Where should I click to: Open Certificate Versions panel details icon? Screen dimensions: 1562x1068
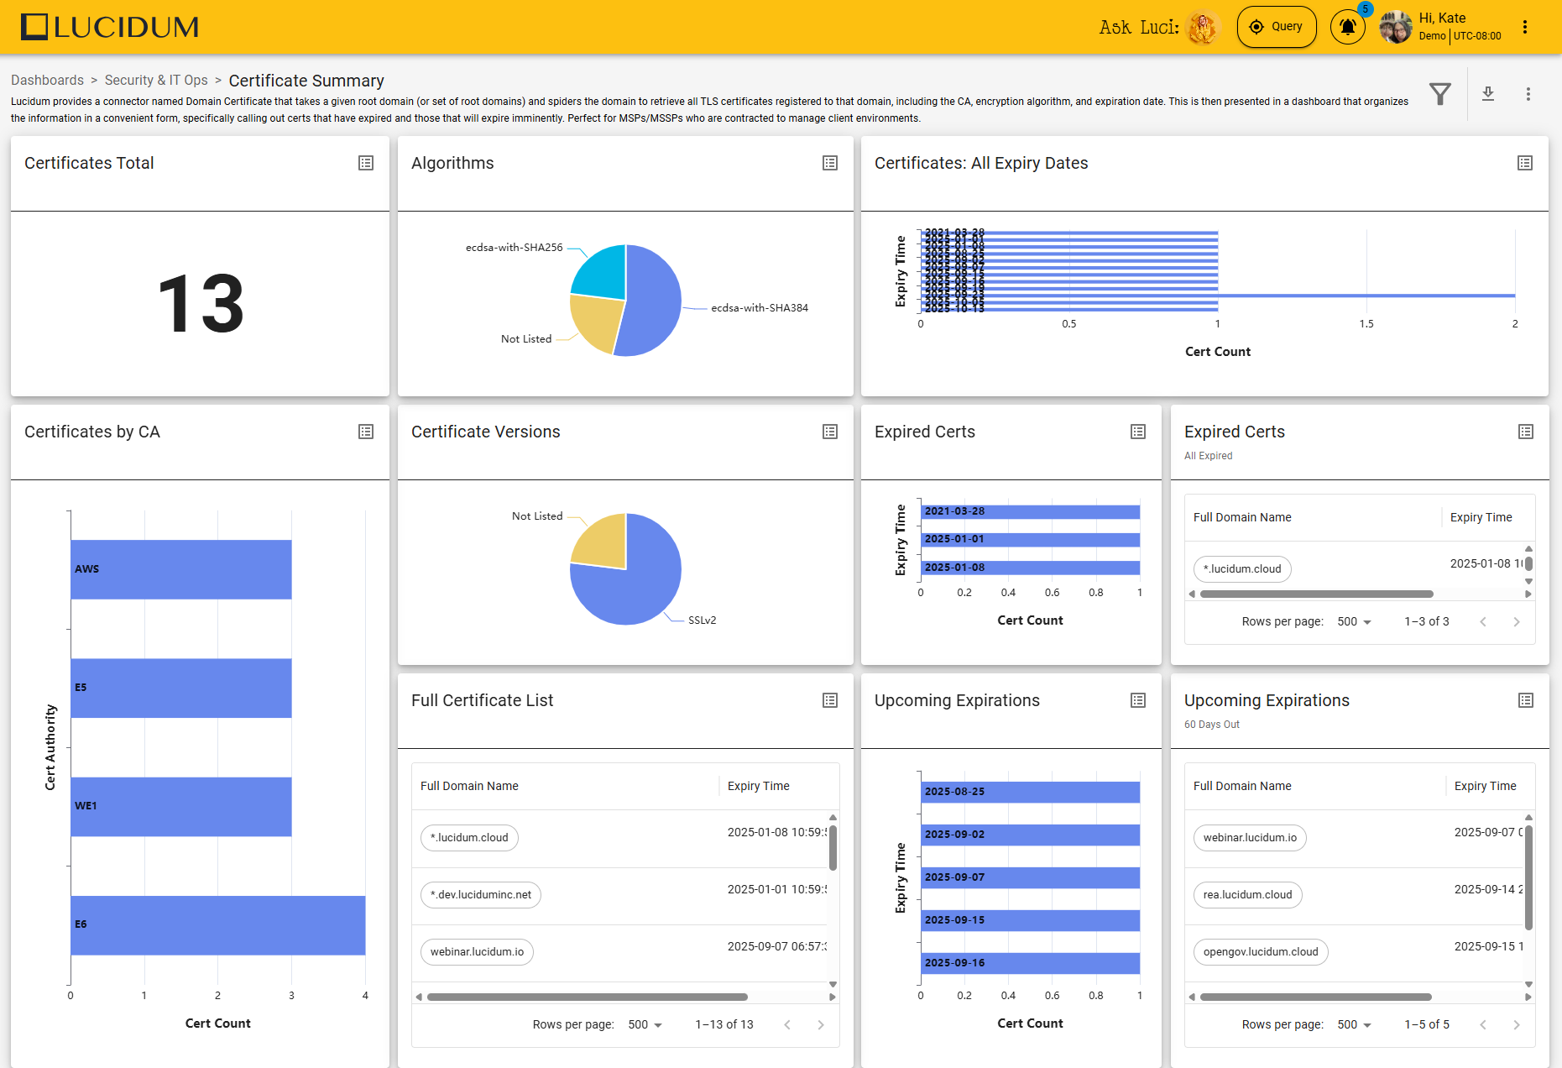830,432
